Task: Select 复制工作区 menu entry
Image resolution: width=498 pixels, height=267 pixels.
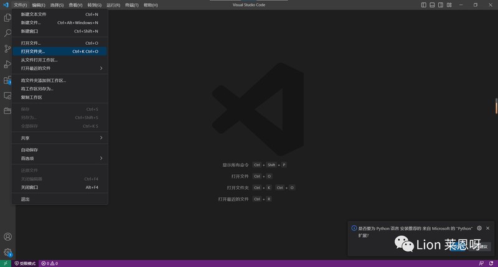Action: click(x=60, y=98)
